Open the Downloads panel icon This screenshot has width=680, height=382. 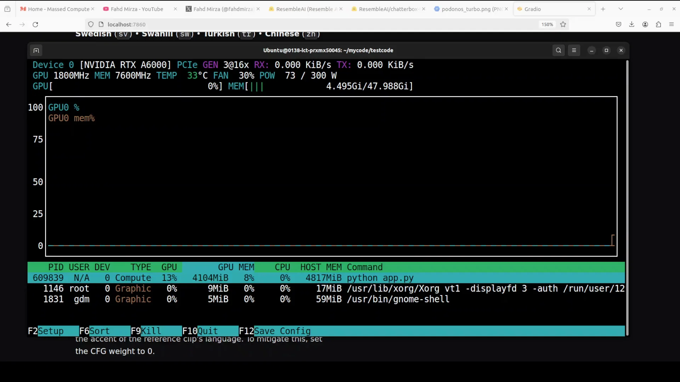click(632, 24)
